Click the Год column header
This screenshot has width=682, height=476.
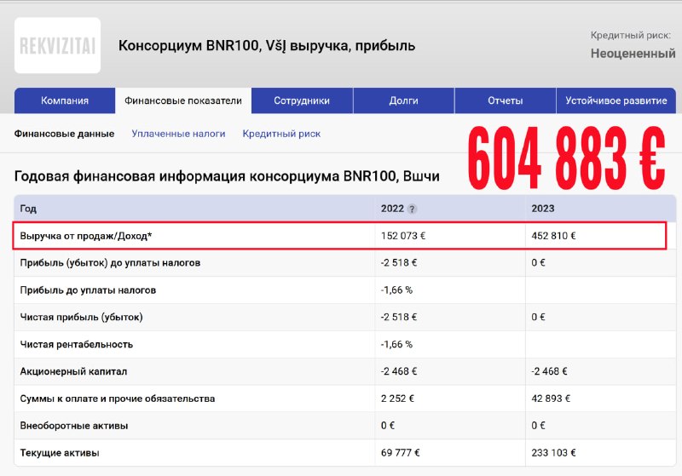[x=28, y=209]
